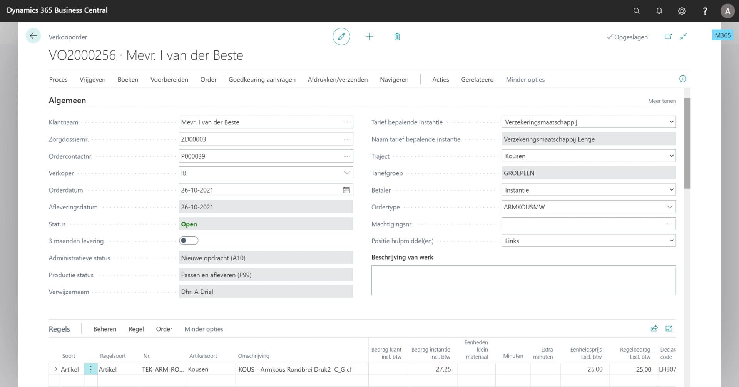This screenshot has width=739, height=387.
Task: Click Omschrijving cell KOUS - Armkous Rondbrei
Action: (x=301, y=369)
